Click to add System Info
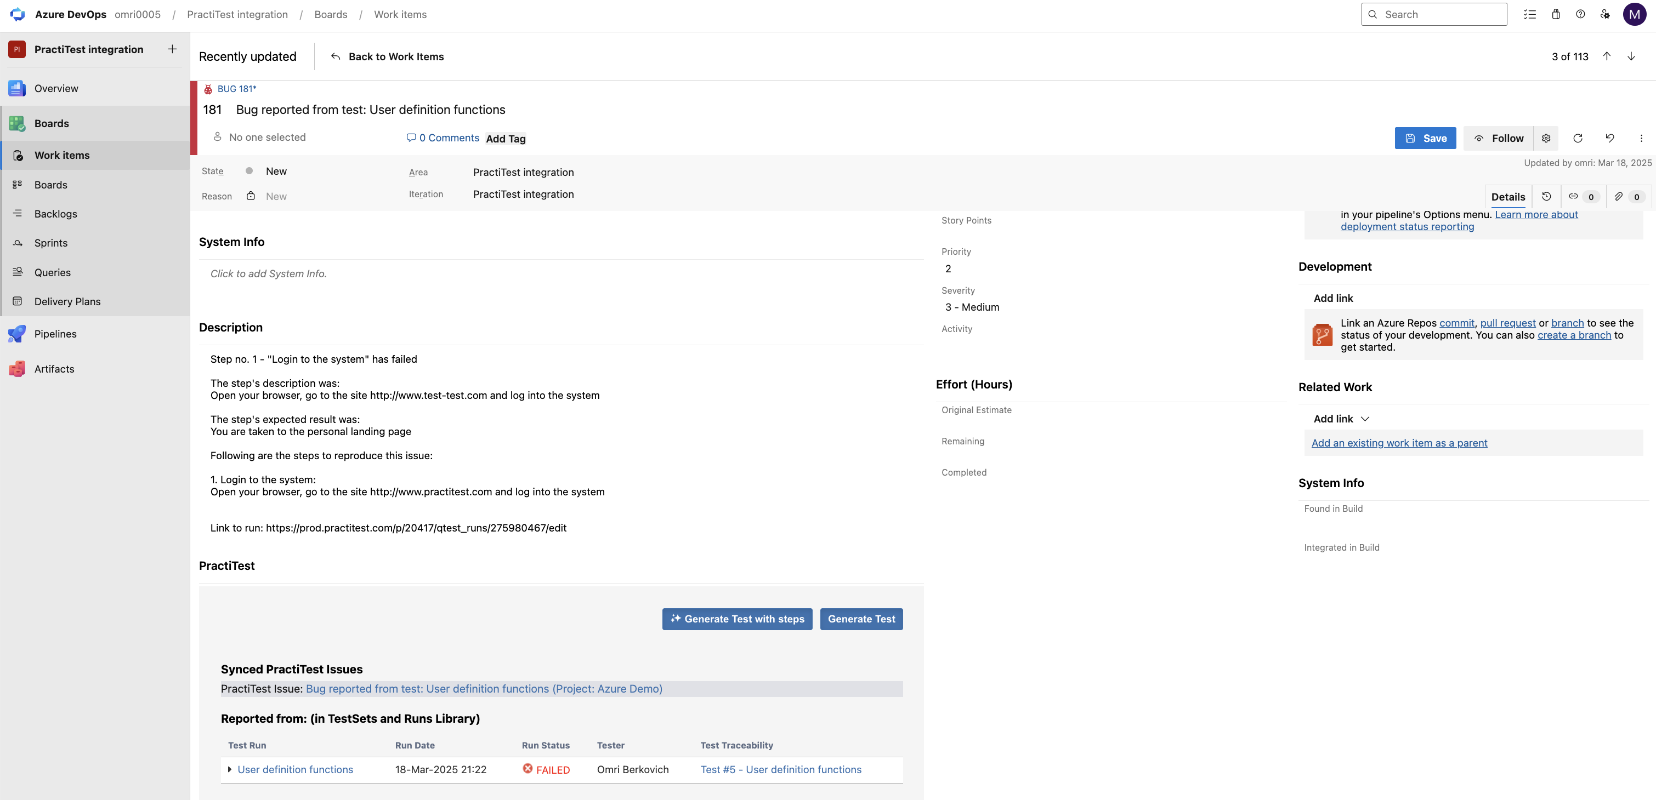 click(x=269, y=274)
